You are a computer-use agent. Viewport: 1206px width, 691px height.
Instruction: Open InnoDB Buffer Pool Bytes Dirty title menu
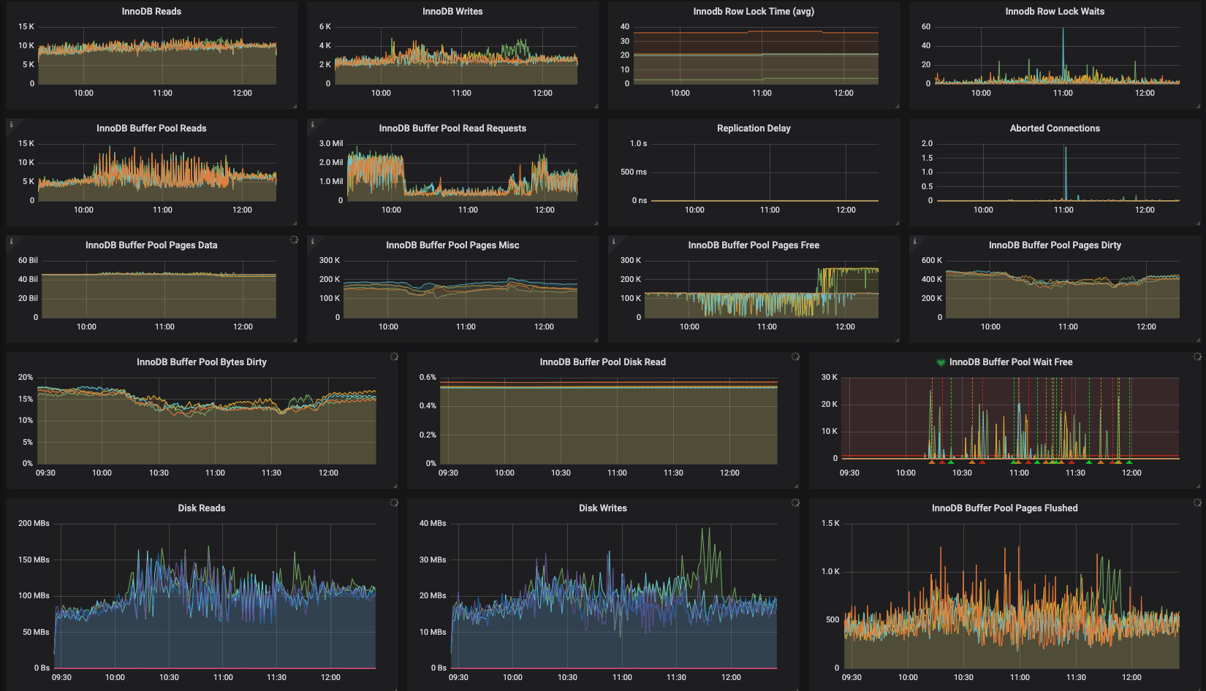(202, 362)
